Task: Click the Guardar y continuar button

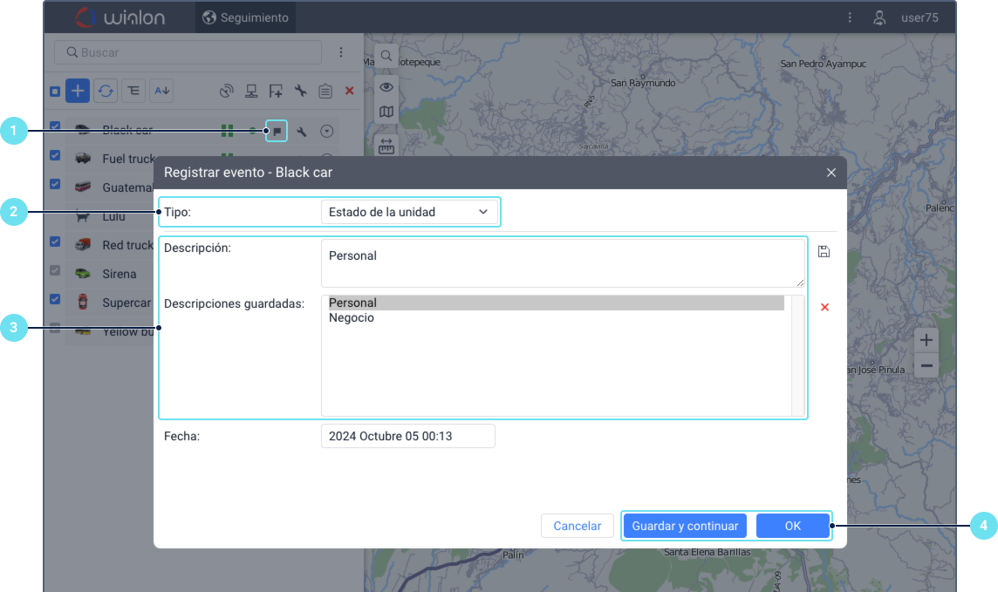Action: (x=685, y=526)
